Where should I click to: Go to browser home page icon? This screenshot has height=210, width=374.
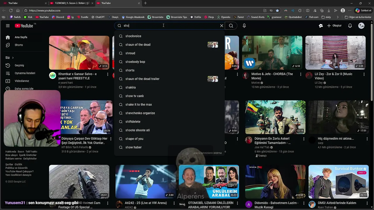coord(18,10)
